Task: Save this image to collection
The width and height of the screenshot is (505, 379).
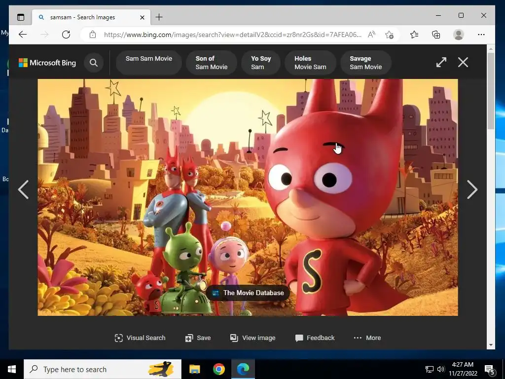Action: (198, 338)
